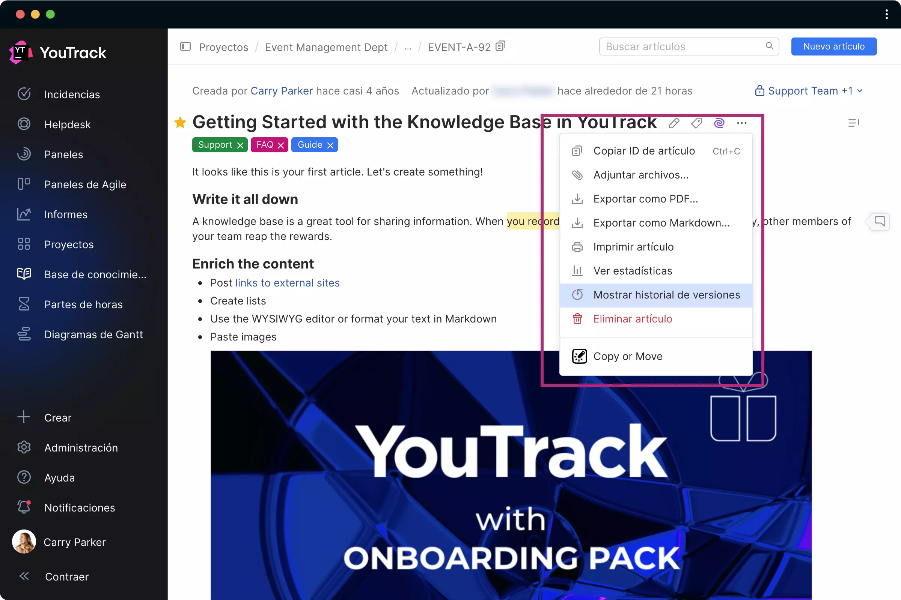
Task: Toggle the sidebar tree panel icon
Action: click(x=185, y=46)
